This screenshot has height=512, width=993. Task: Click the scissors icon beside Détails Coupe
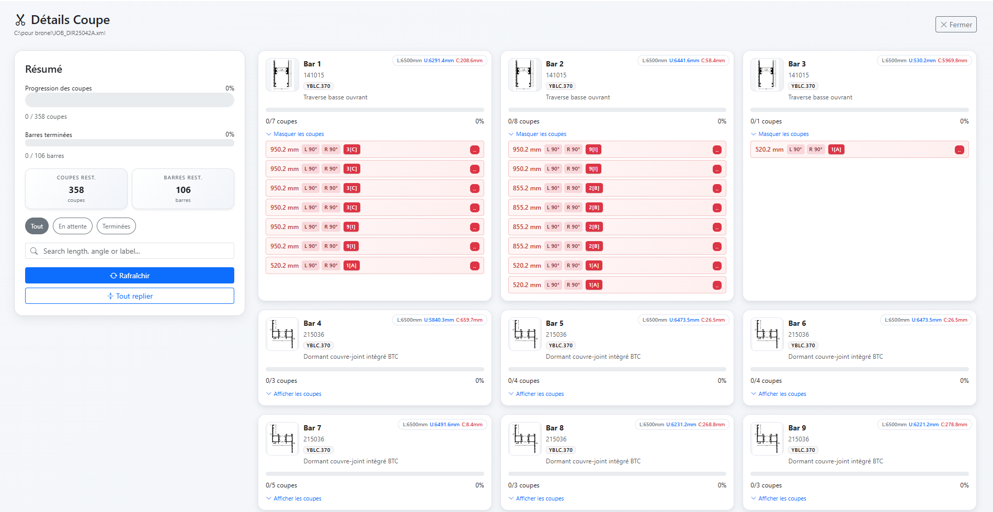point(20,20)
